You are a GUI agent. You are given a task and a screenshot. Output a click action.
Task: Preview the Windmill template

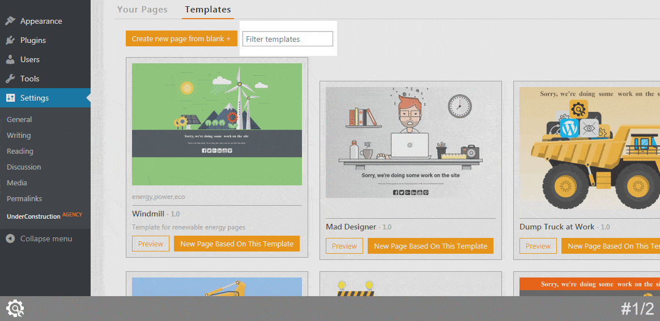[x=151, y=244]
